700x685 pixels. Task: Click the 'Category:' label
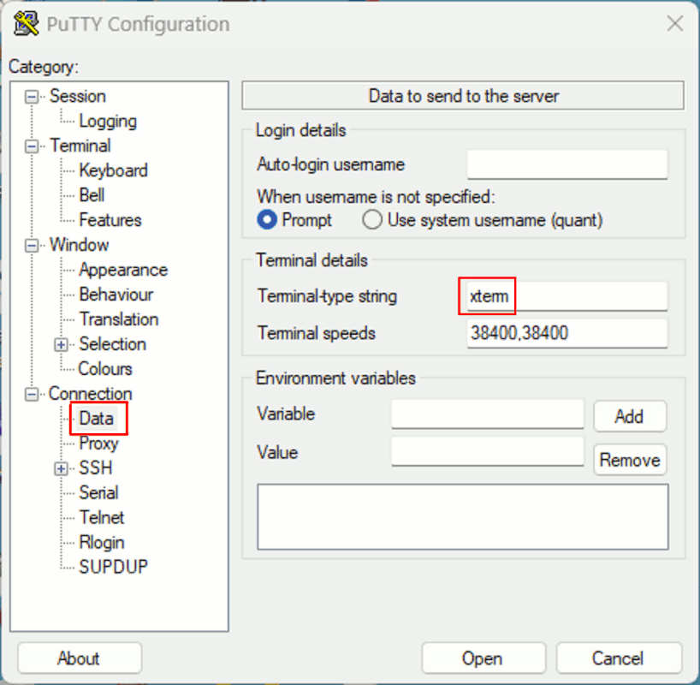(x=44, y=67)
